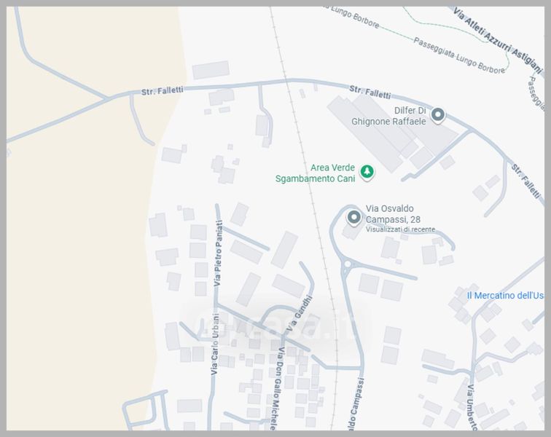The height and width of the screenshot is (437, 551).
Task: Click the Str. Falletti label near Dilfer
Action: tap(370, 92)
